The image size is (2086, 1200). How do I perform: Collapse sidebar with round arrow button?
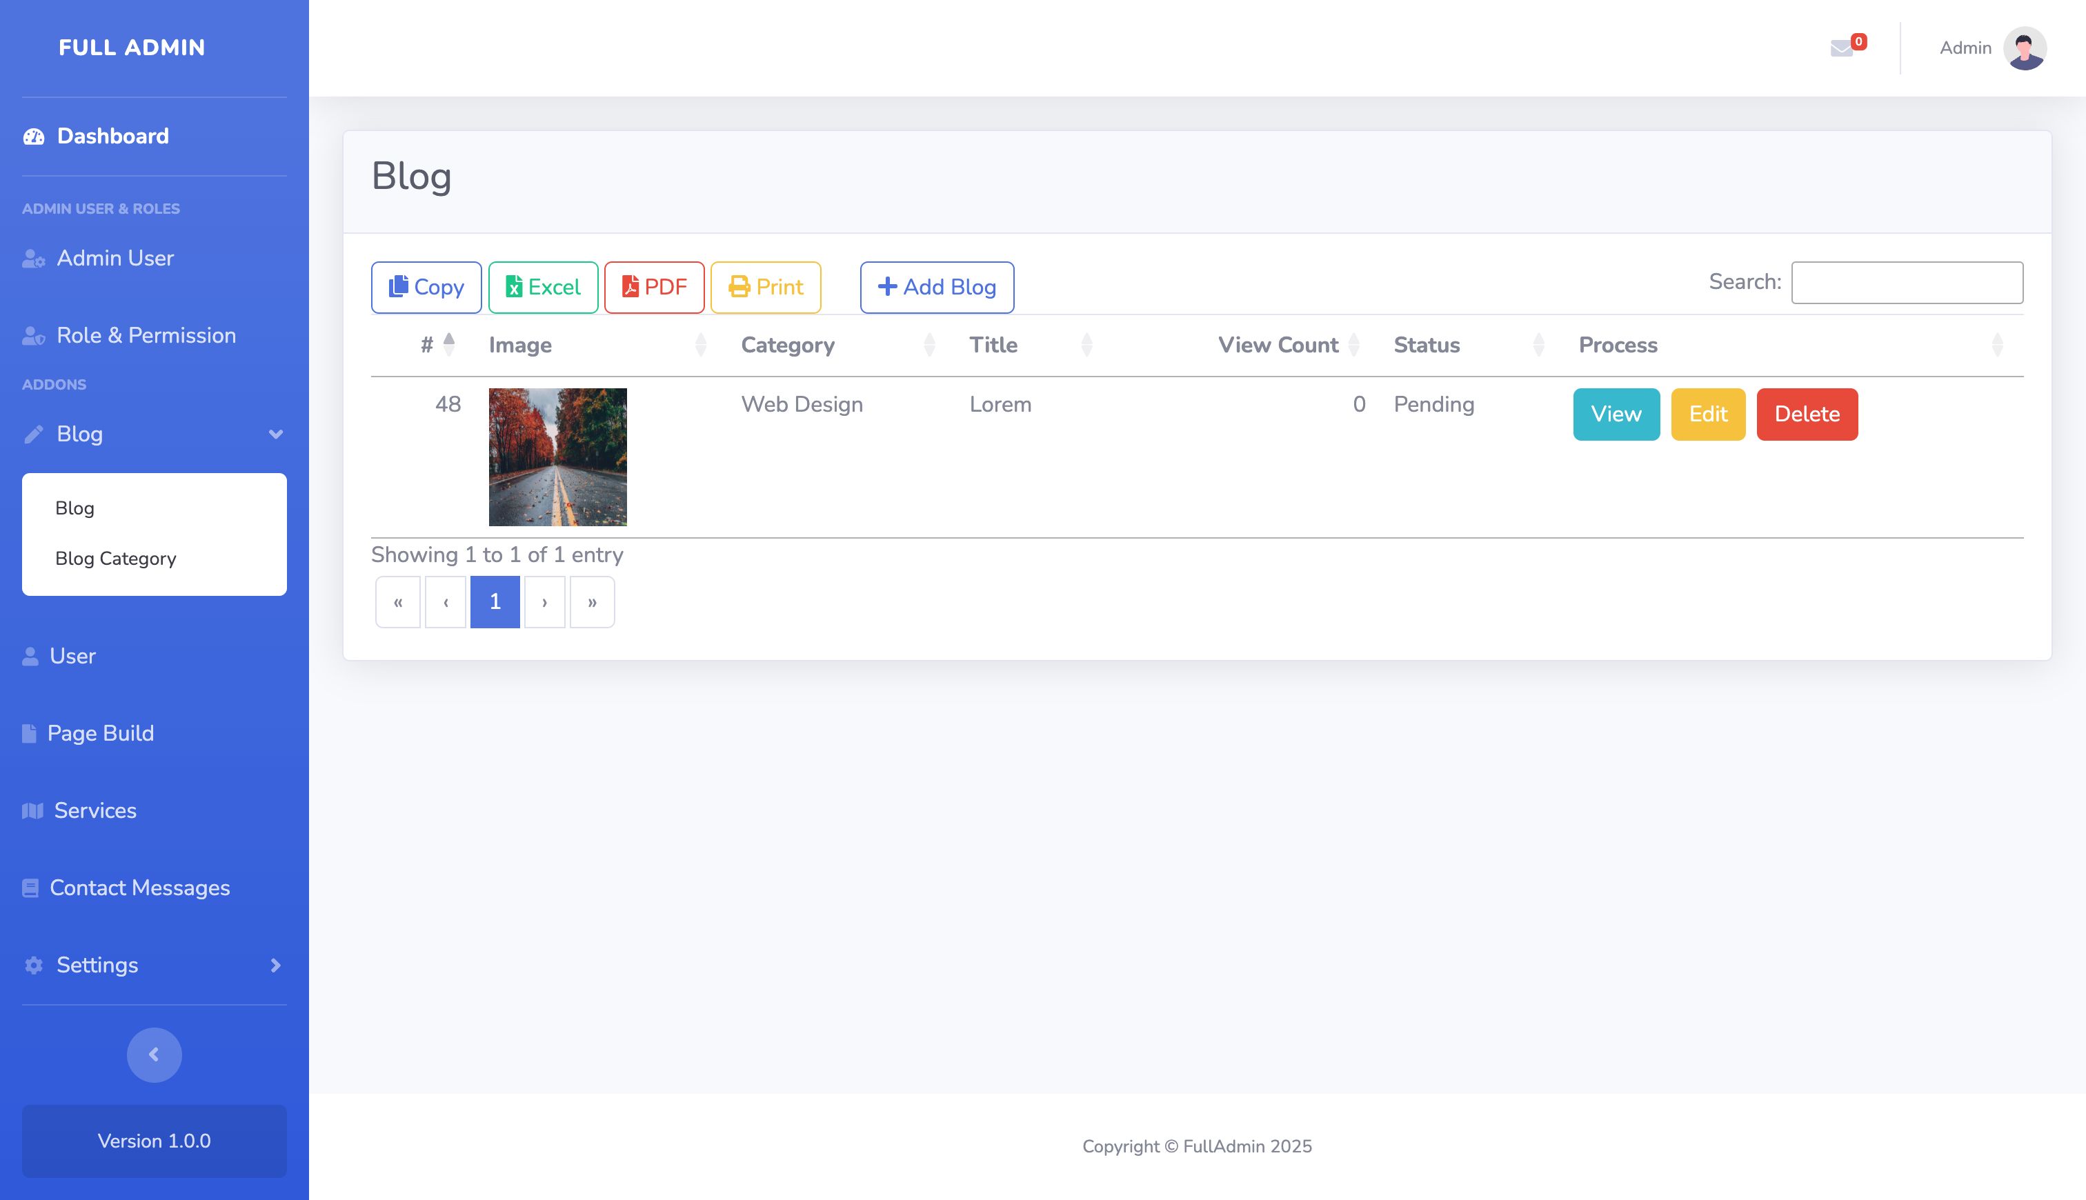154,1054
